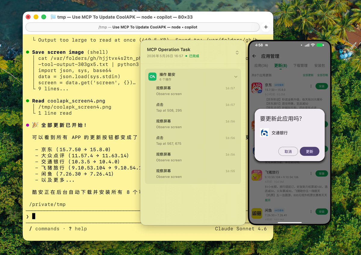Tap 取消 in the update dialog
The width and height of the screenshot is (361, 255).
288,152
